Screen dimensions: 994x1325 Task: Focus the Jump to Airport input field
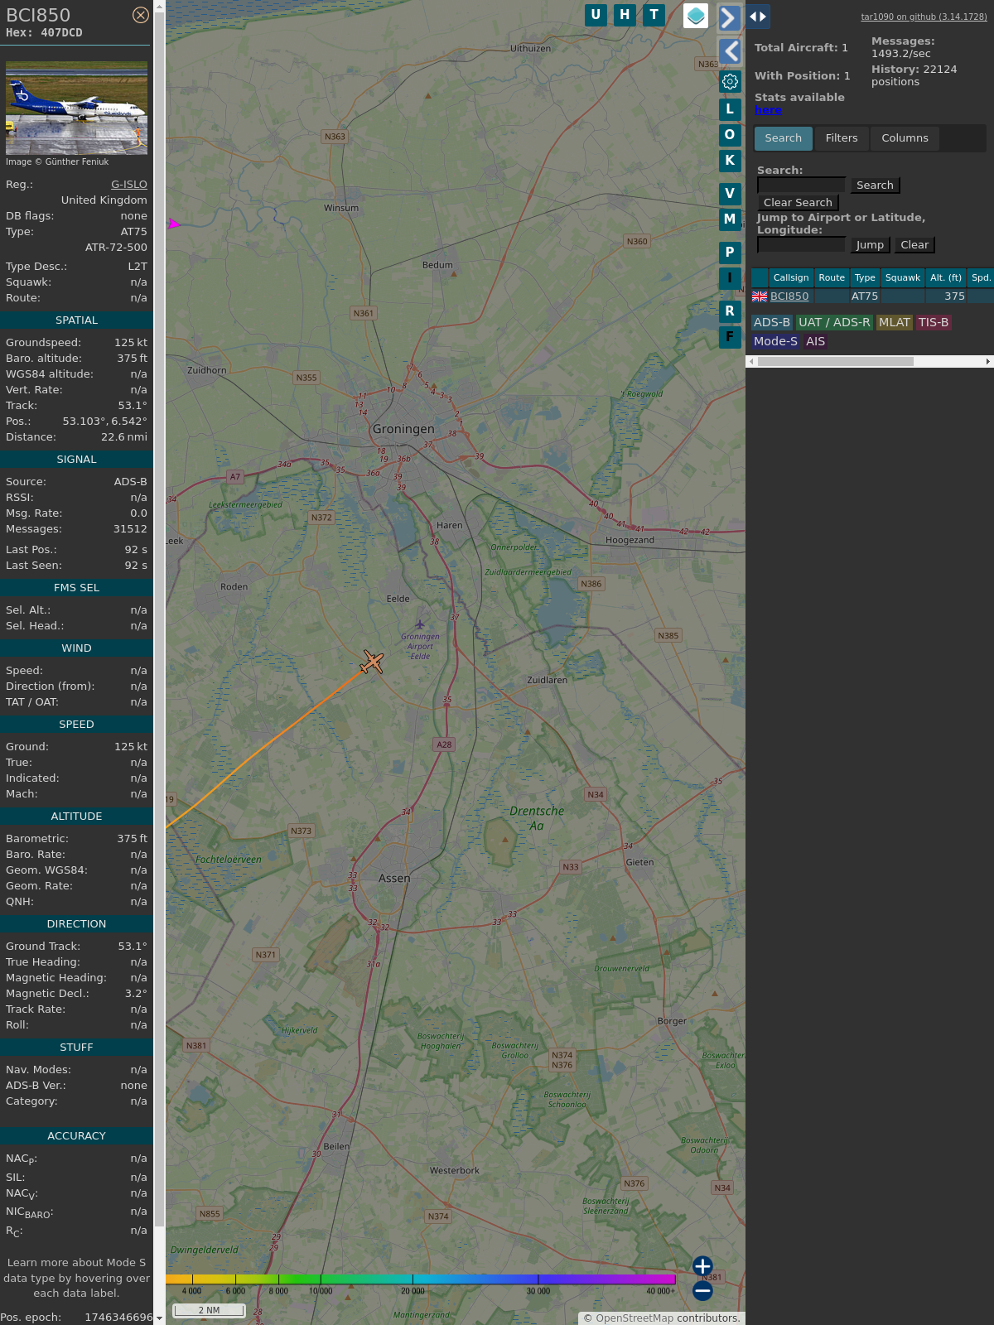[x=801, y=245]
